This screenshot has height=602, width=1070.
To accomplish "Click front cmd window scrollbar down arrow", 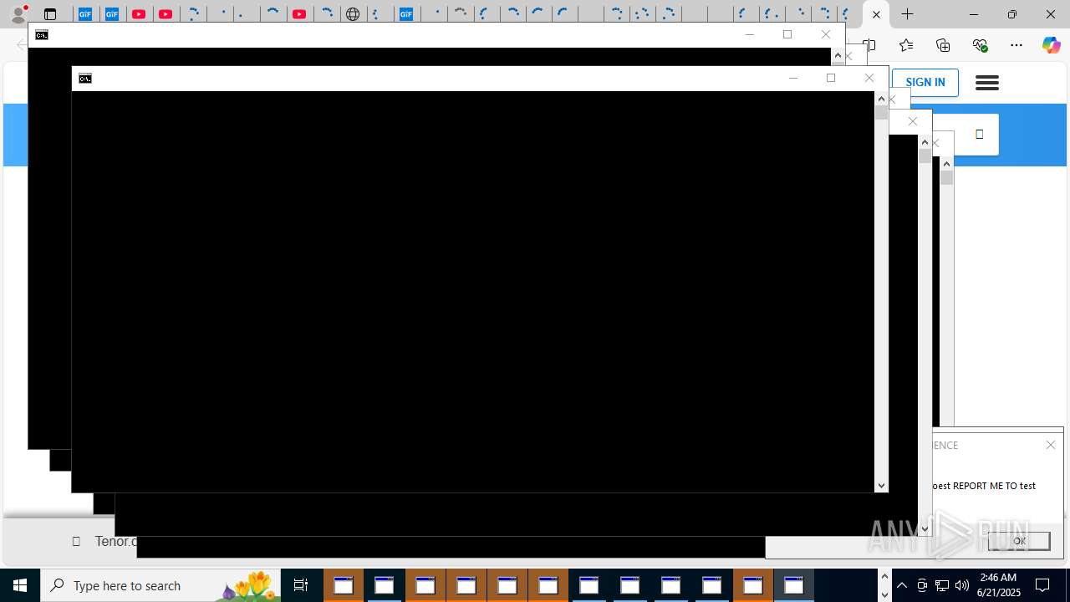I will tap(881, 486).
